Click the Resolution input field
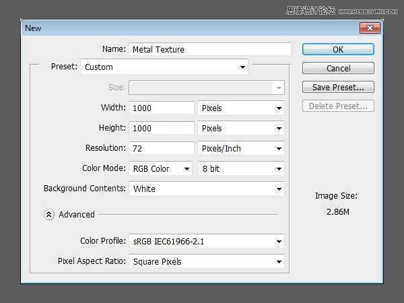Image resolution: width=404 pixels, height=303 pixels. 162,148
